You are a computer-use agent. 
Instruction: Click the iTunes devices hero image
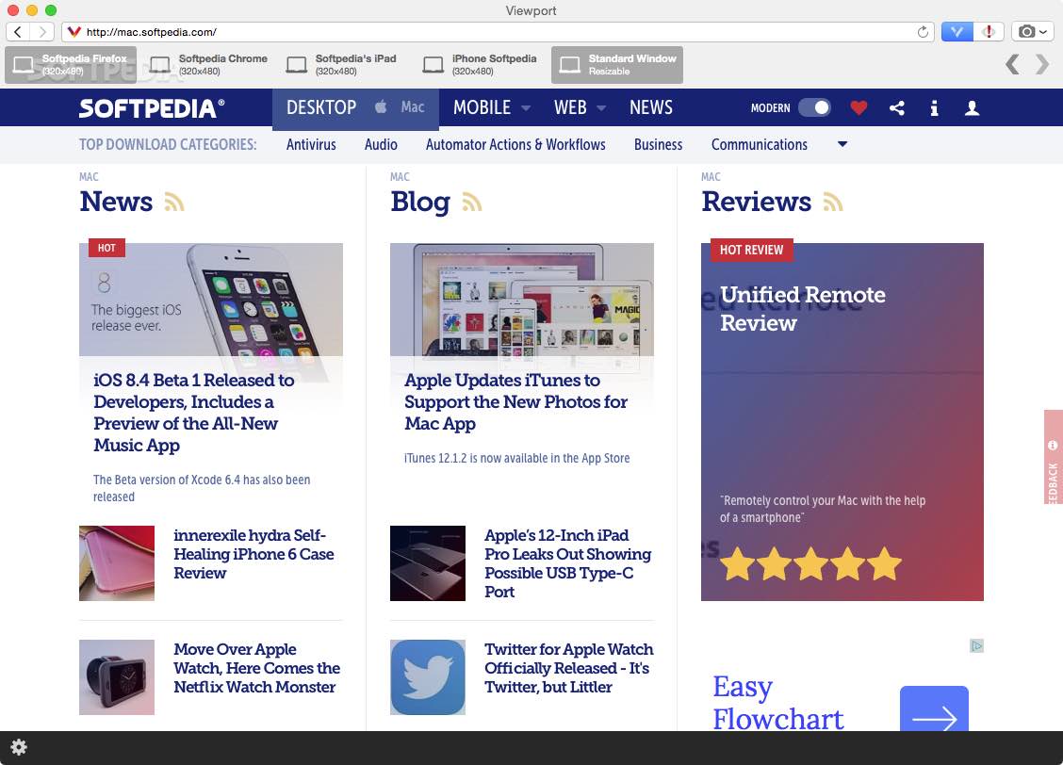click(x=522, y=300)
